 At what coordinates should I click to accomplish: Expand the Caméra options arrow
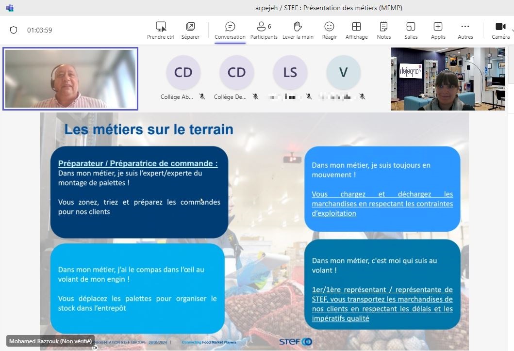tap(512, 30)
